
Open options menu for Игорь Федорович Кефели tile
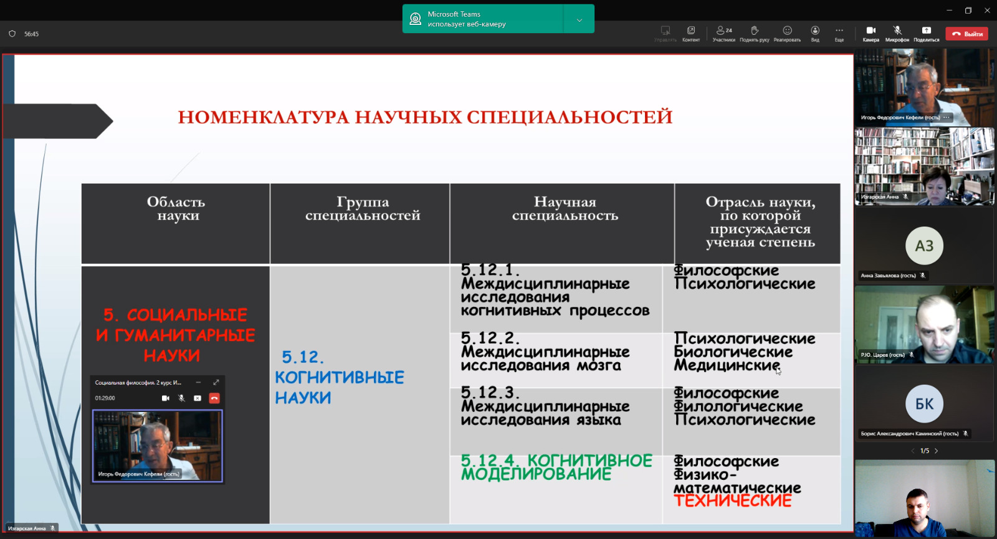click(947, 118)
